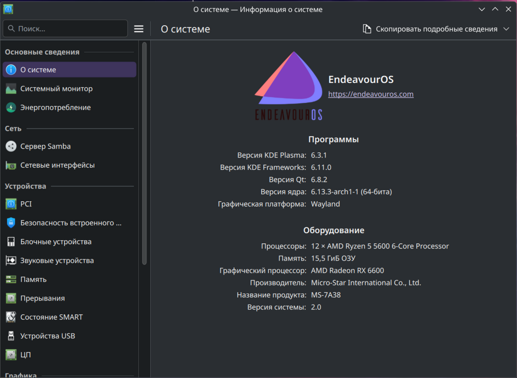Click the Оборудование section heading
517x378 pixels.
point(334,230)
